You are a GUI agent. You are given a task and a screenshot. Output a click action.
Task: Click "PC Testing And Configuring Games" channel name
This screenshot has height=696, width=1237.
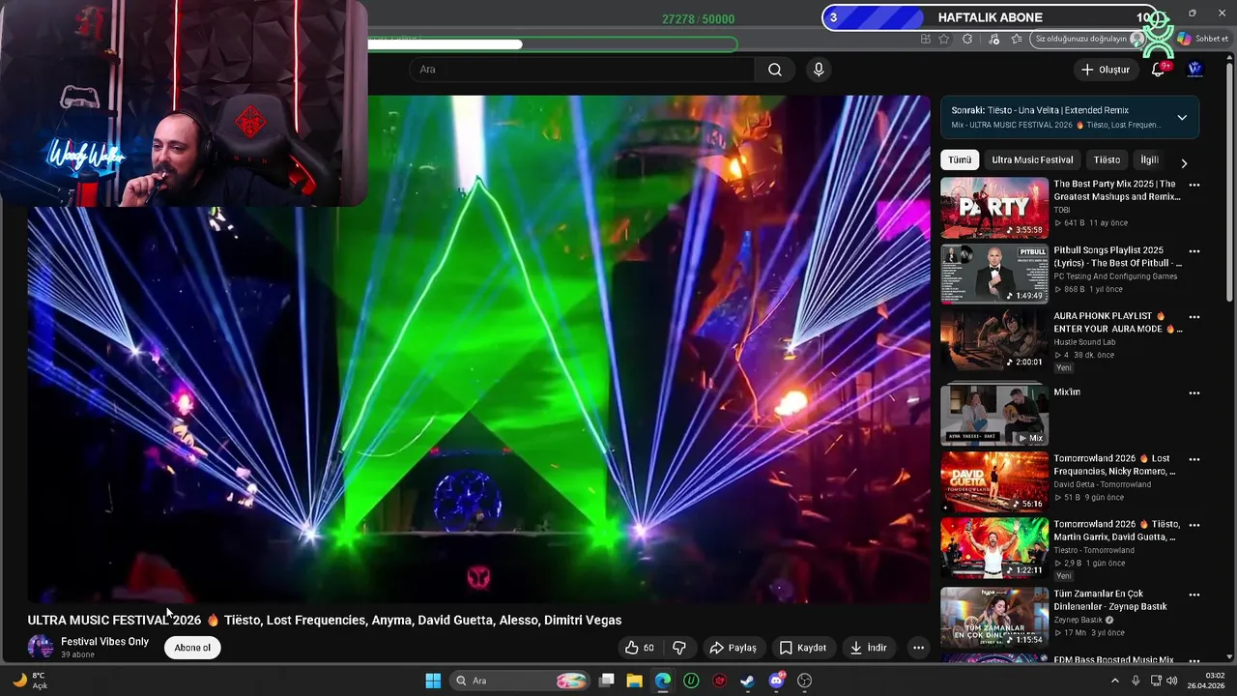[1115, 276]
